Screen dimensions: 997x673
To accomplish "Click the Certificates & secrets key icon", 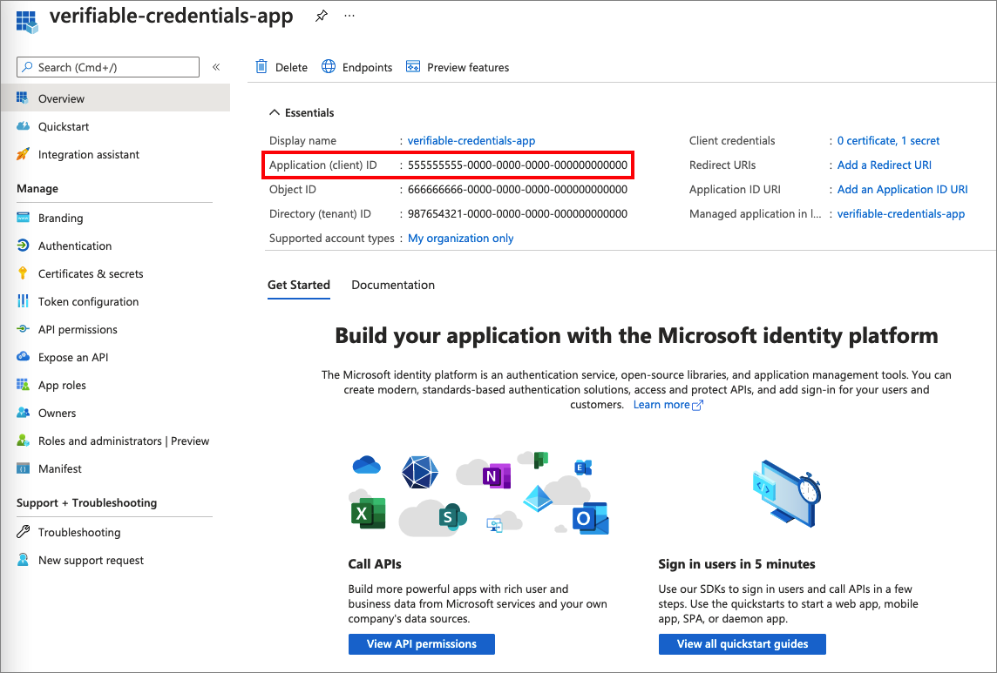I will click(23, 273).
